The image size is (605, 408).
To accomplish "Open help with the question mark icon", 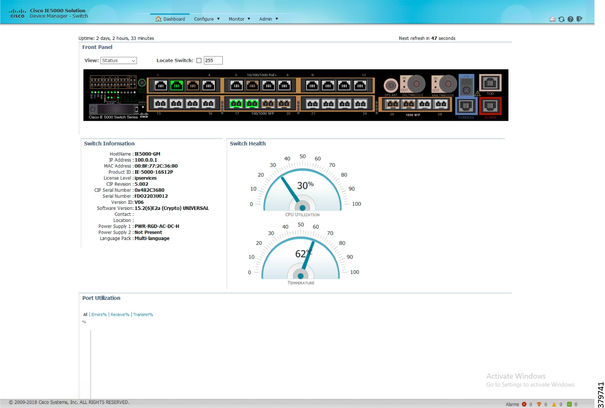I will pyautogui.click(x=571, y=19).
